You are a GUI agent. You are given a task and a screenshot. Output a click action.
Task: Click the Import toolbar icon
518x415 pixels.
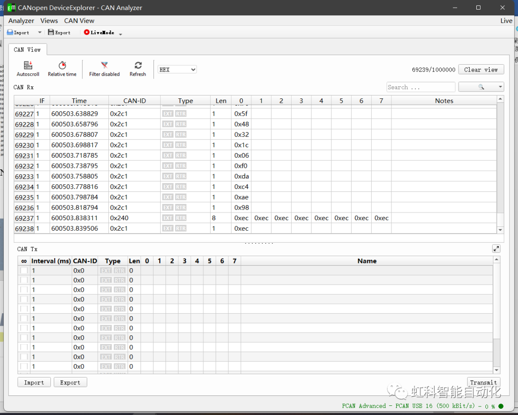tap(11, 33)
